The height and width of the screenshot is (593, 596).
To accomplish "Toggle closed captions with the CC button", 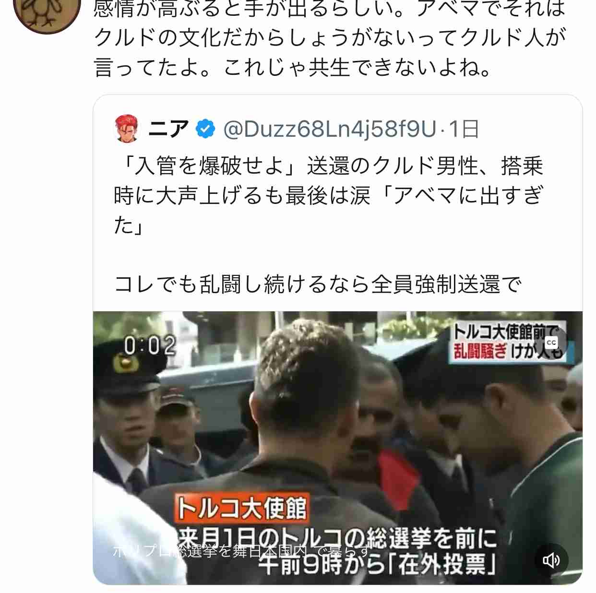I will [x=551, y=343].
